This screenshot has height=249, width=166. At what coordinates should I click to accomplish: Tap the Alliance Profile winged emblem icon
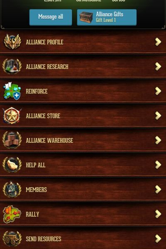click(x=12, y=41)
